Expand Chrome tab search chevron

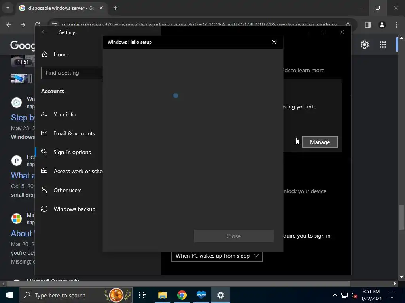click(x=8, y=8)
